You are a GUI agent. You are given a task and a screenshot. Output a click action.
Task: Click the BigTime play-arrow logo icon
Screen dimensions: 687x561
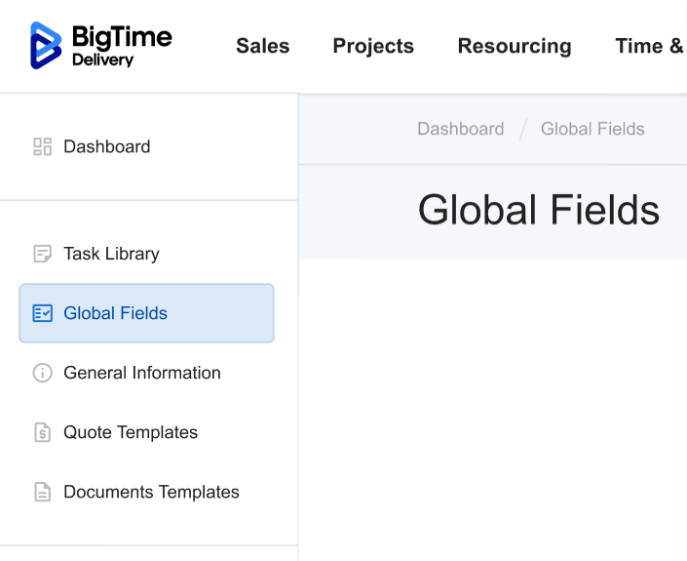[46, 46]
